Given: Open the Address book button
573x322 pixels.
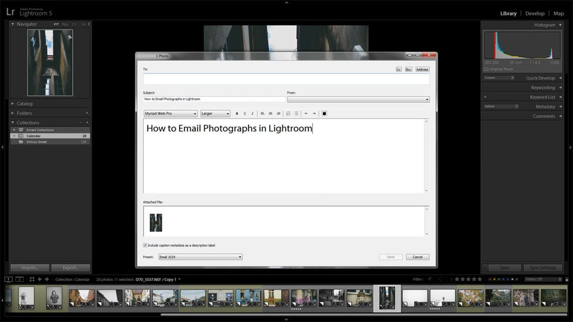Looking at the screenshot, I should [422, 69].
